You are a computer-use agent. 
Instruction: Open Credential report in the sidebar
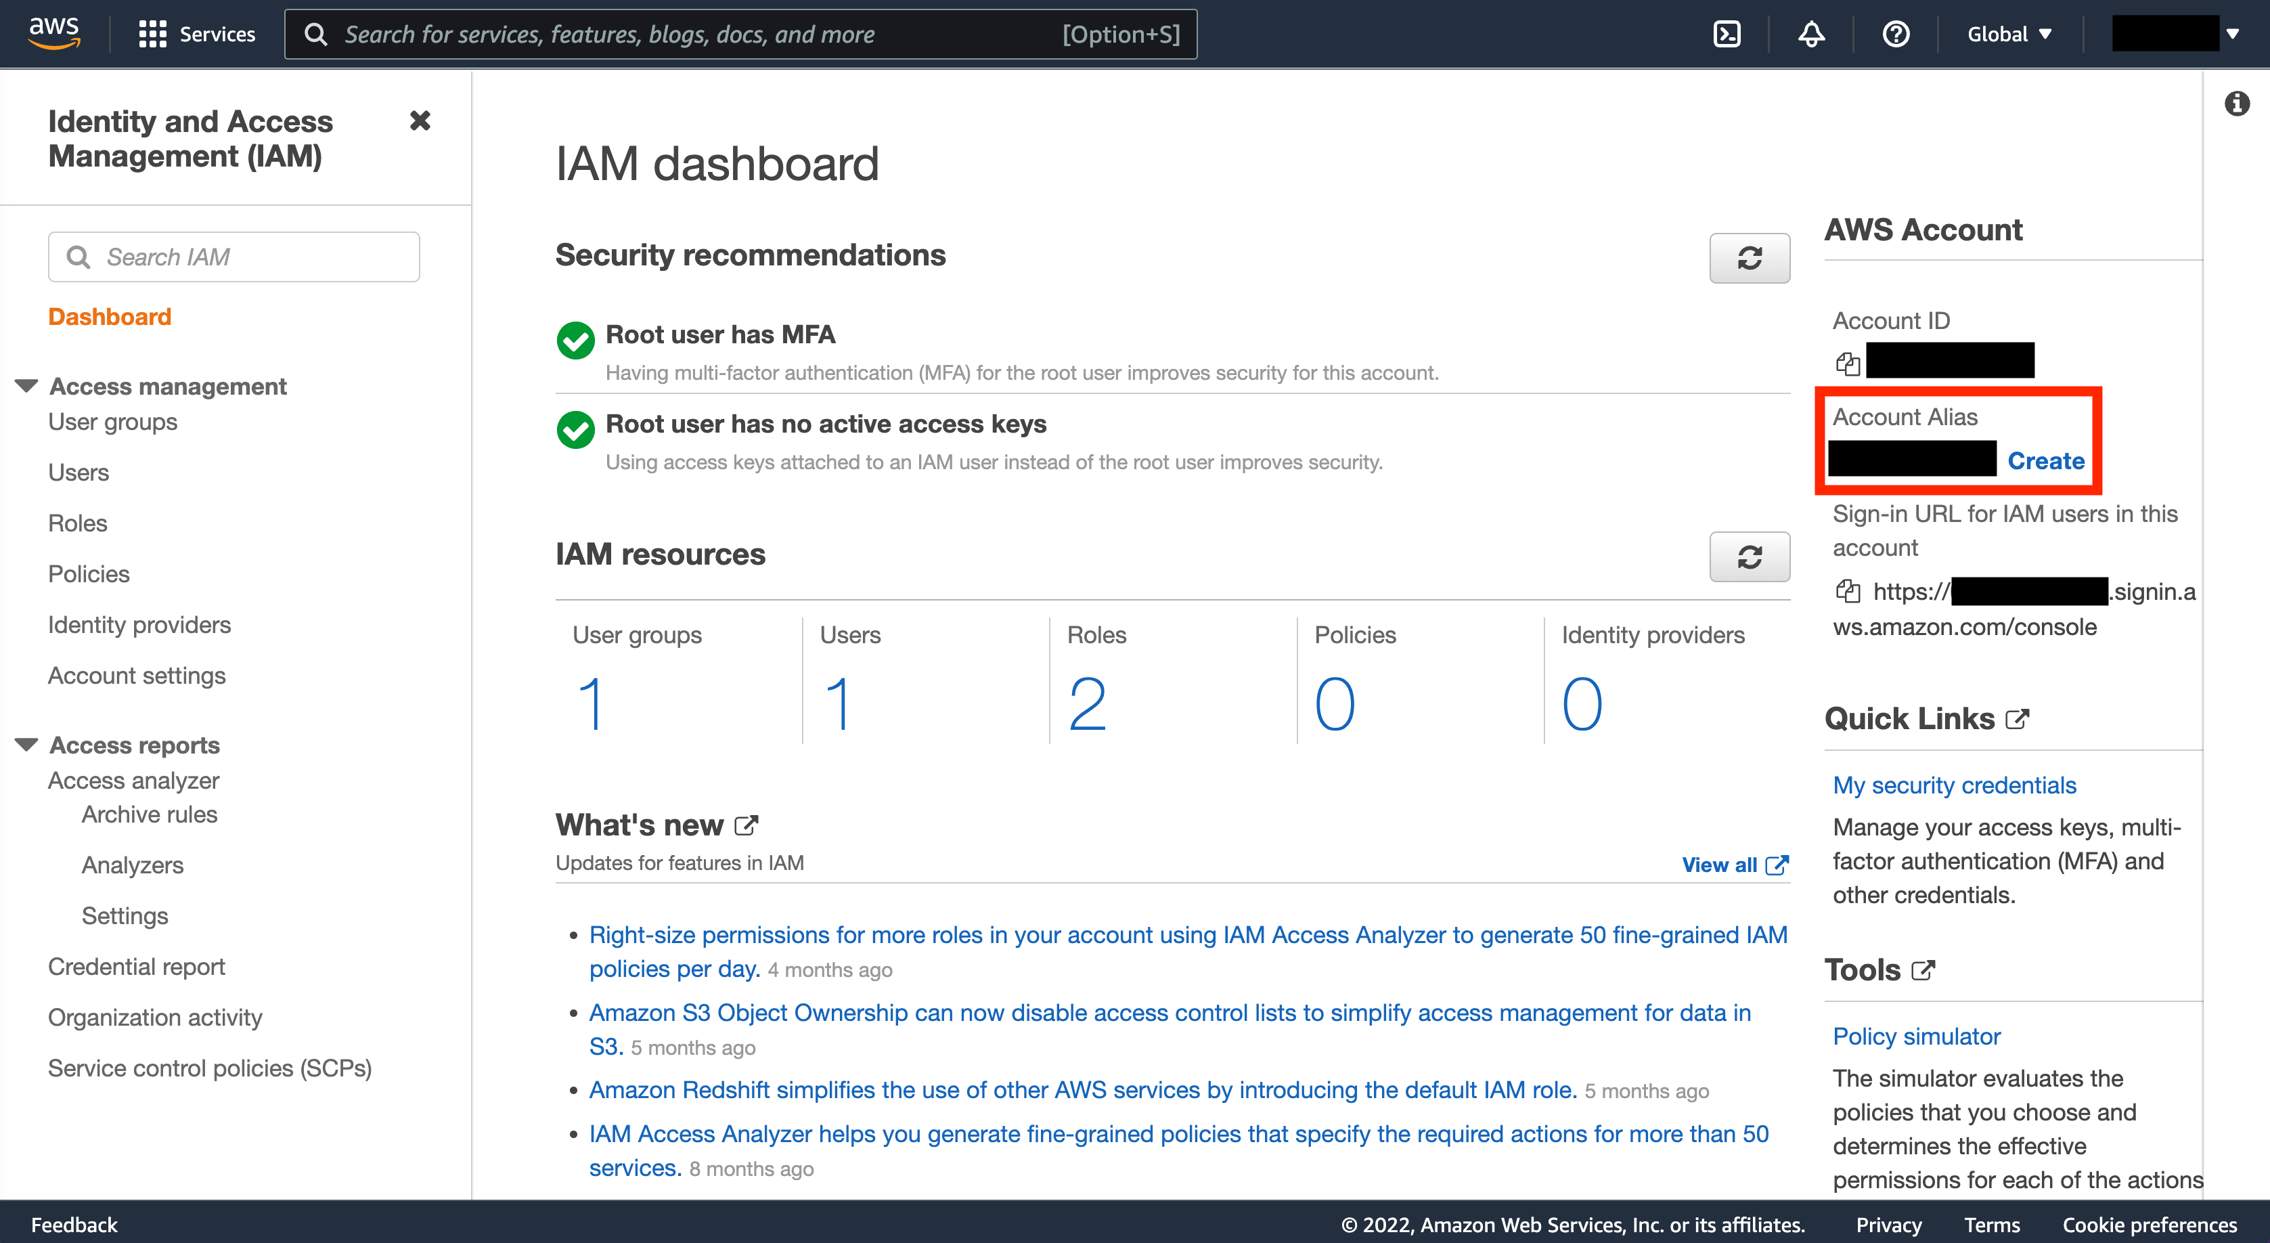pos(137,967)
